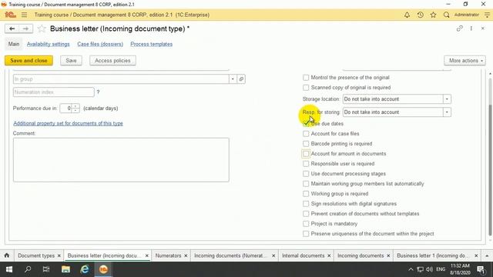Click the Comment text area
Screen dimensions: 493x277
(x=121, y=160)
